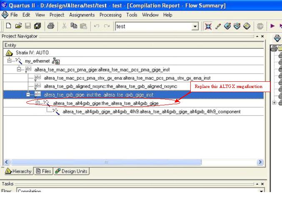
Task: Open the Tools menu
Action: point(132,15)
